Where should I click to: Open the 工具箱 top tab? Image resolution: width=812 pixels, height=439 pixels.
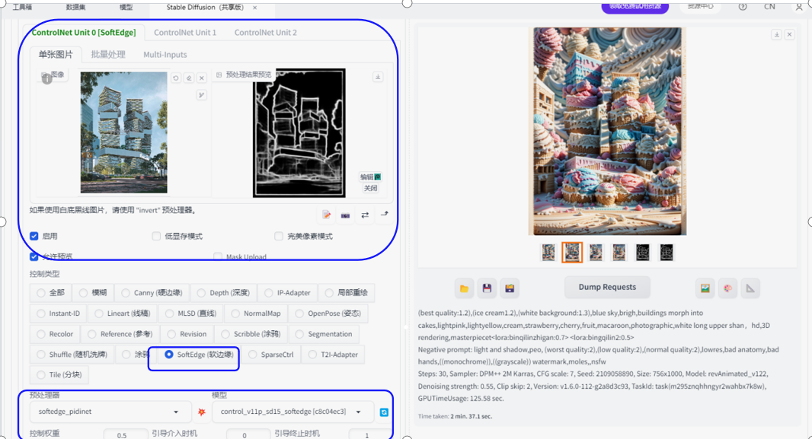(x=22, y=8)
